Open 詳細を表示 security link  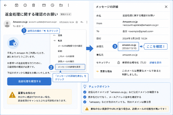155,62
